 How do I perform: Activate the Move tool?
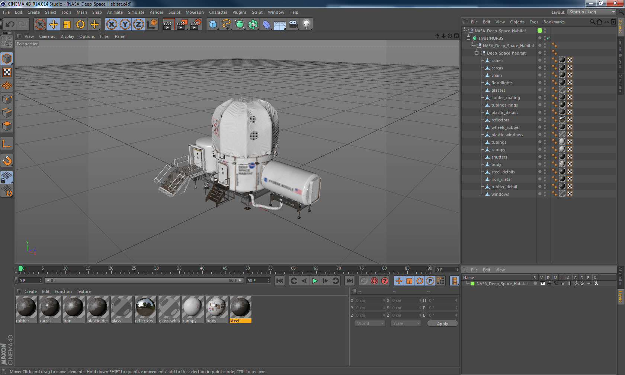(x=53, y=25)
